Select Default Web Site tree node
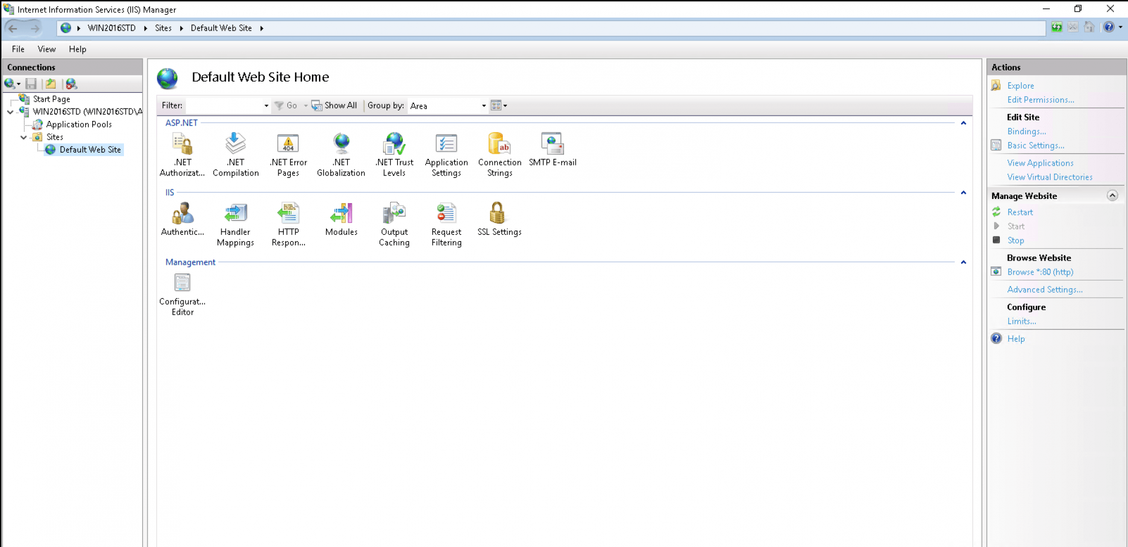This screenshot has height=547, width=1128. 90,150
